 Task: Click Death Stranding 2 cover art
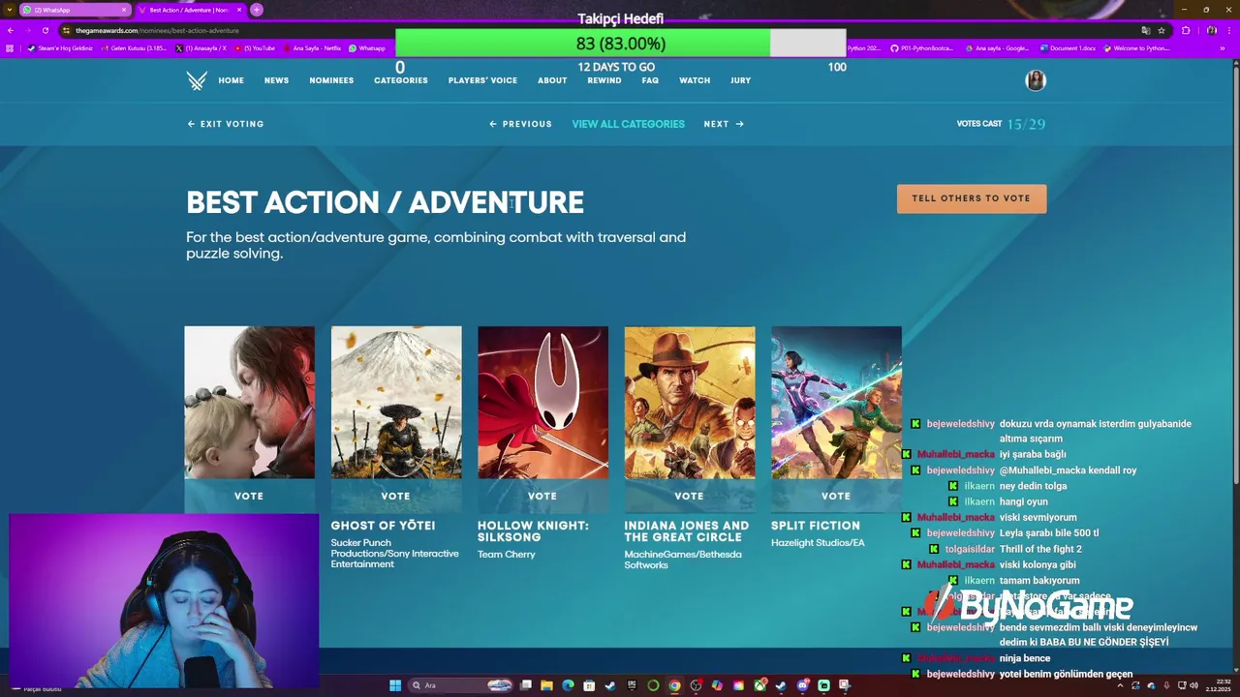(250, 403)
